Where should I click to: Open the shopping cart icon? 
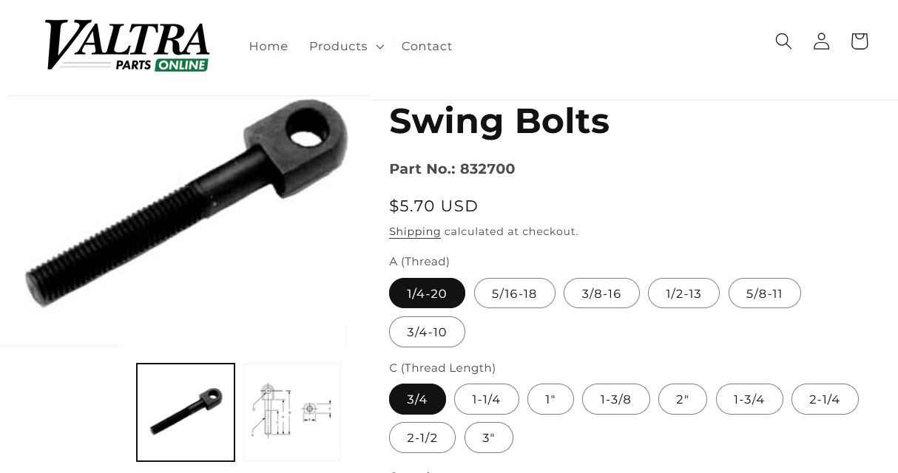[859, 41]
